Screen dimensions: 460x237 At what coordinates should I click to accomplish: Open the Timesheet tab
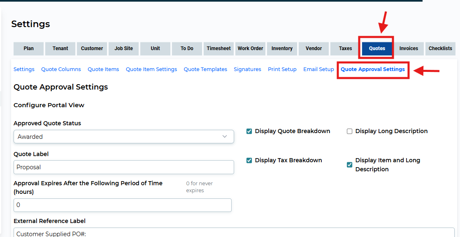(218, 48)
